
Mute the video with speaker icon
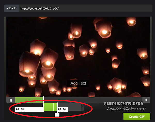pos(146,100)
